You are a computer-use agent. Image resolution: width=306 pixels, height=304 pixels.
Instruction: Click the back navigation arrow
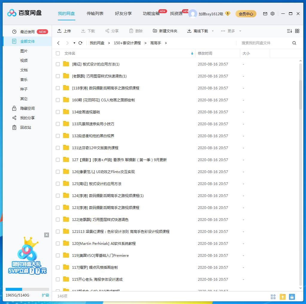[59, 43]
